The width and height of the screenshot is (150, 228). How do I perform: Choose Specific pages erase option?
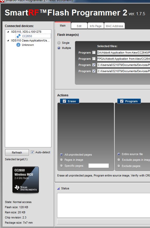tap(61, 166)
